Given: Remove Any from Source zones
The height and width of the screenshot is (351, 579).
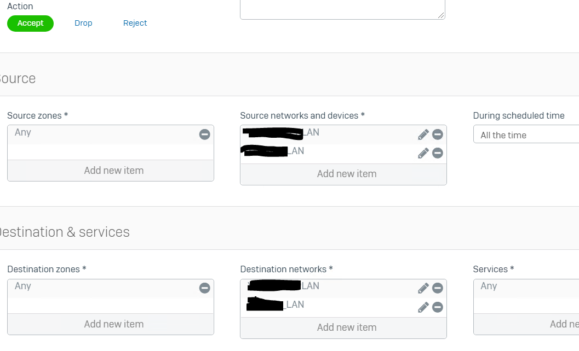Looking at the screenshot, I should pyautogui.click(x=204, y=134).
